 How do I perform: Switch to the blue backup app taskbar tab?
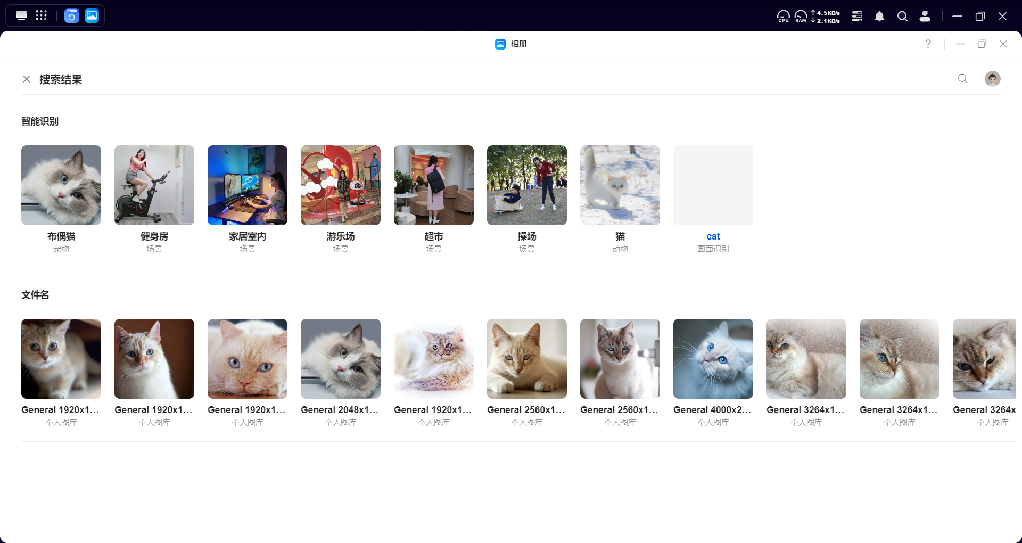pyautogui.click(x=72, y=15)
